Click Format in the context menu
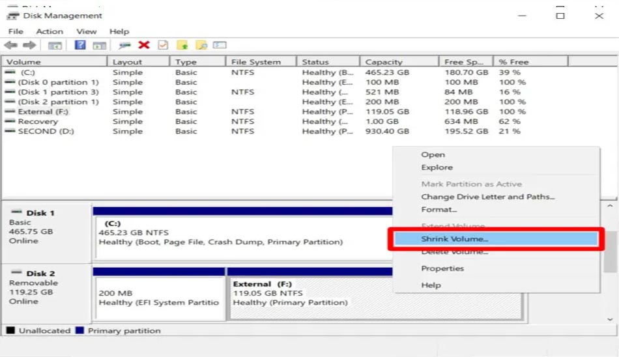This screenshot has height=357, width=619. click(439, 210)
